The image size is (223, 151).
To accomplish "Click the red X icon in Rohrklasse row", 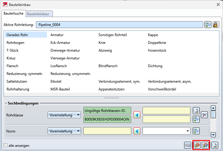I will pos(204,115).
